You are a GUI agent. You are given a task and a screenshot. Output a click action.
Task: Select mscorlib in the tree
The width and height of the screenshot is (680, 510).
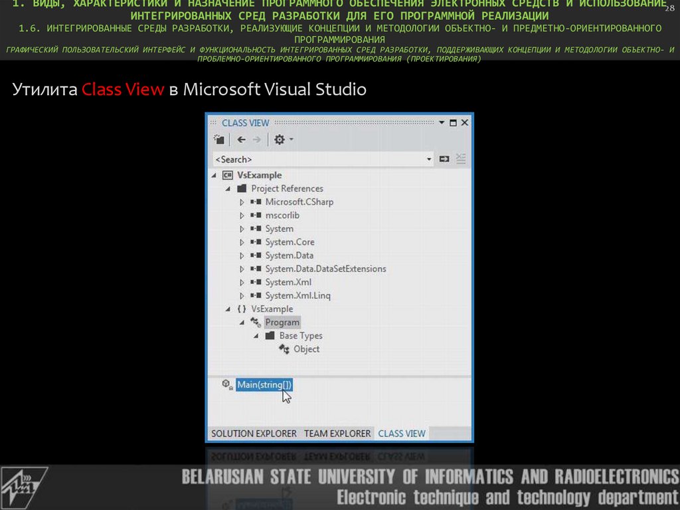tap(282, 215)
